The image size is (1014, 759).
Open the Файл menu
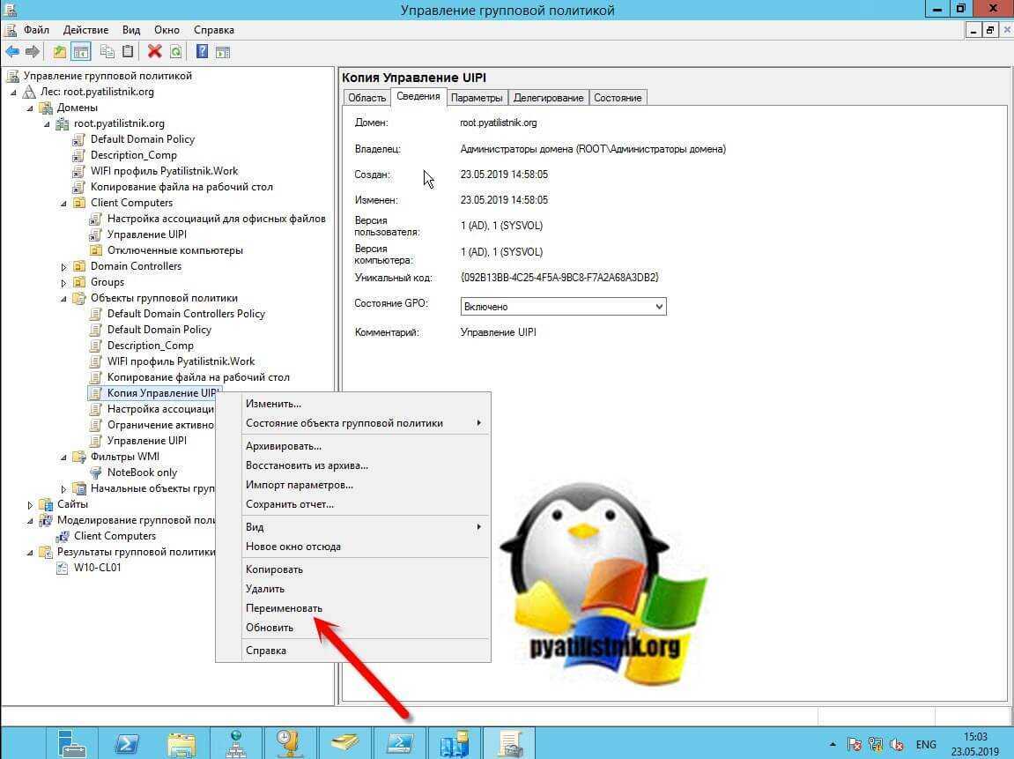coord(36,30)
